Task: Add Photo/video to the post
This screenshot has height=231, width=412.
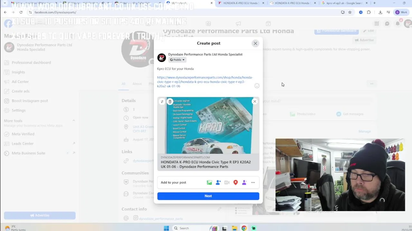Action: pyautogui.click(x=210, y=183)
